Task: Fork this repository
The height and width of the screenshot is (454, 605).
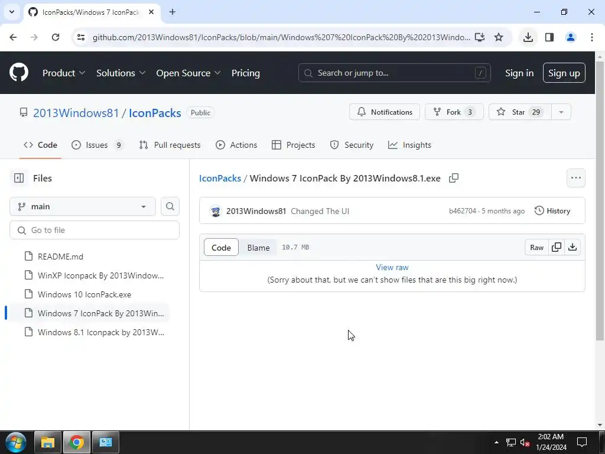Action: click(x=454, y=112)
